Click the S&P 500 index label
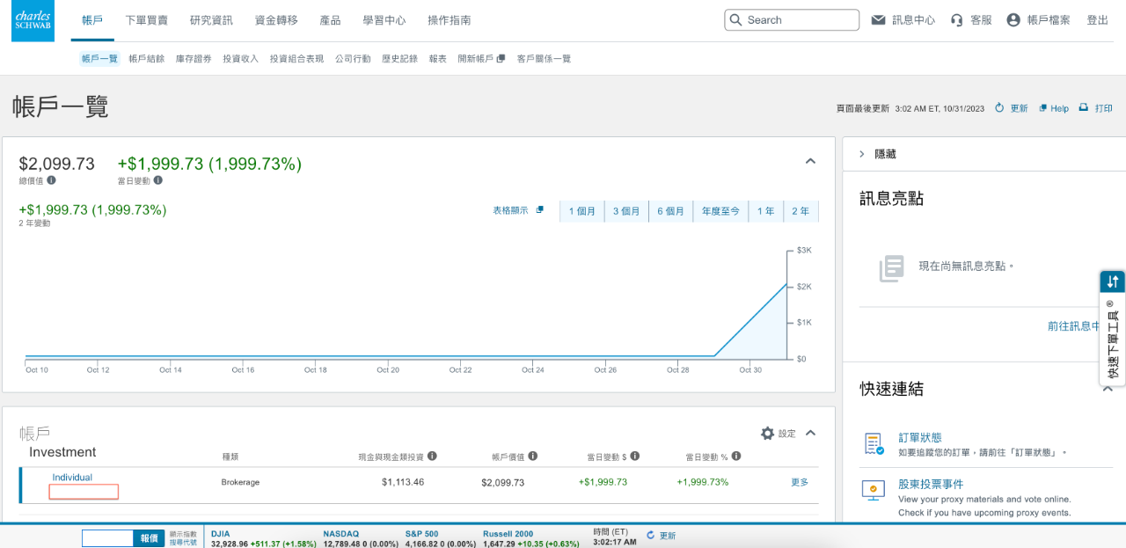The image size is (1126, 548). pos(420,534)
